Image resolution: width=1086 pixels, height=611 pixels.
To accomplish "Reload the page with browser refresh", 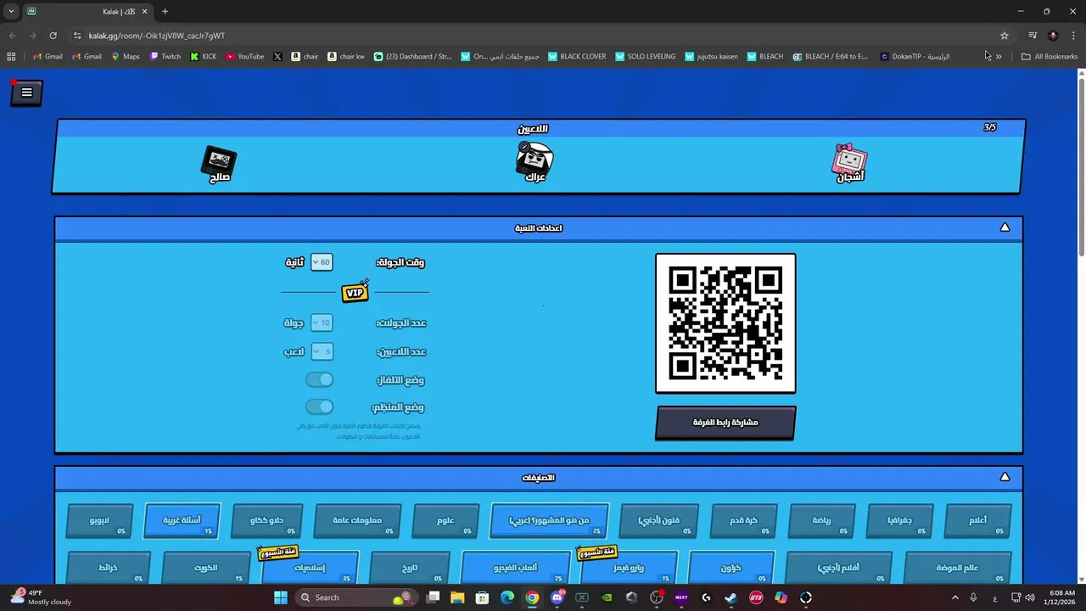I will pos(53,36).
